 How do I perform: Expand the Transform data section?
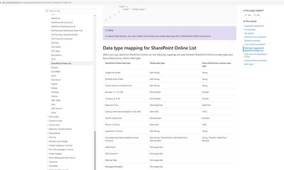[48, 121]
